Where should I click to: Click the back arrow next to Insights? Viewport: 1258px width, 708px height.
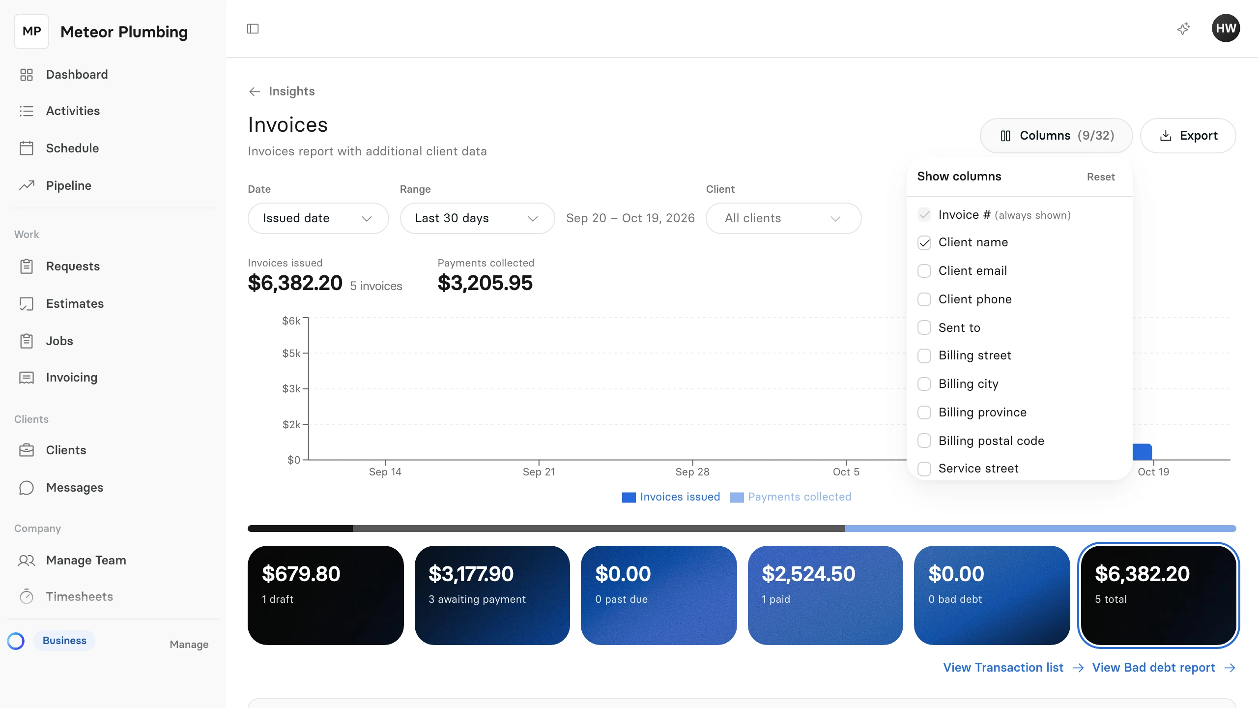coord(255,91)
